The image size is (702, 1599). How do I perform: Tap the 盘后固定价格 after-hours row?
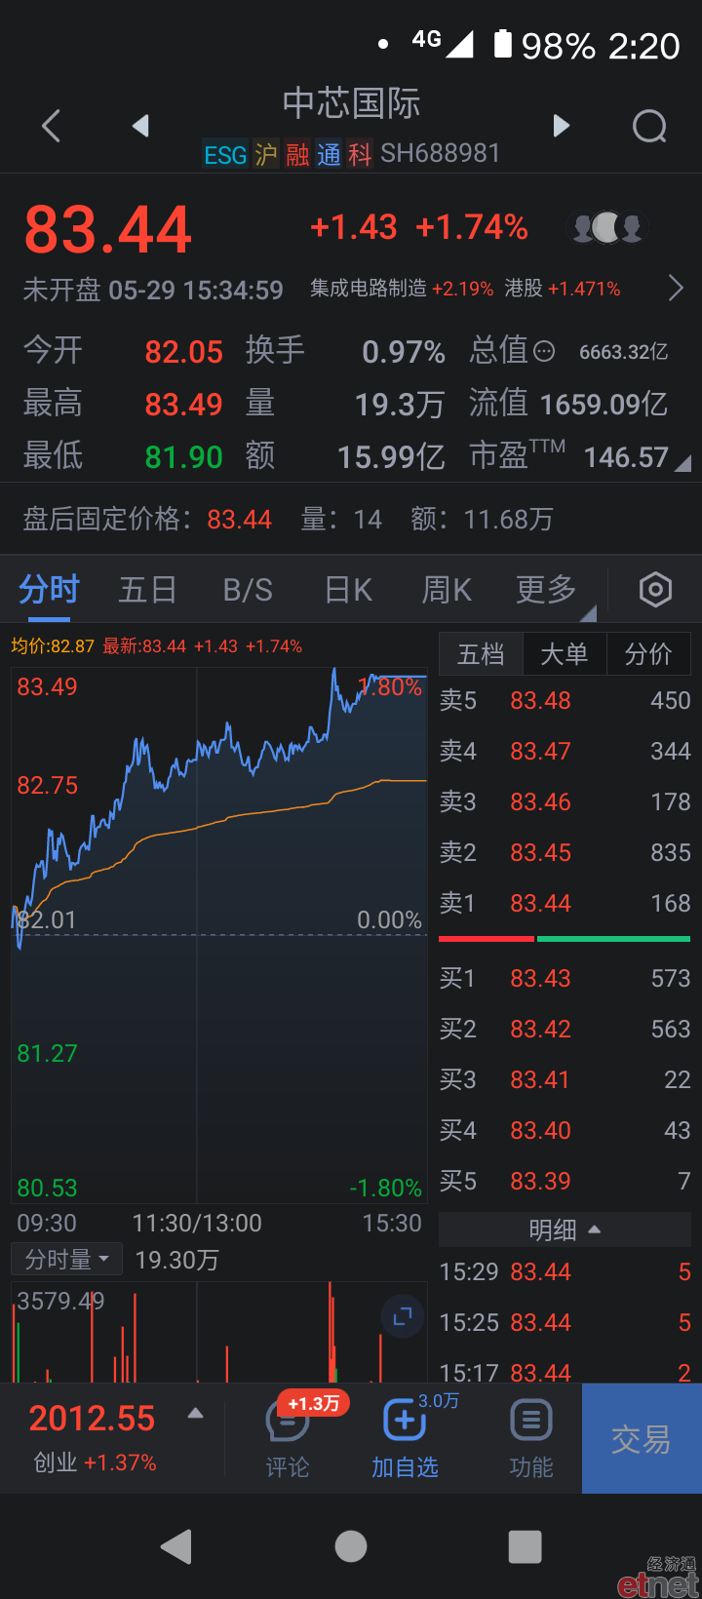coord(351,519)
